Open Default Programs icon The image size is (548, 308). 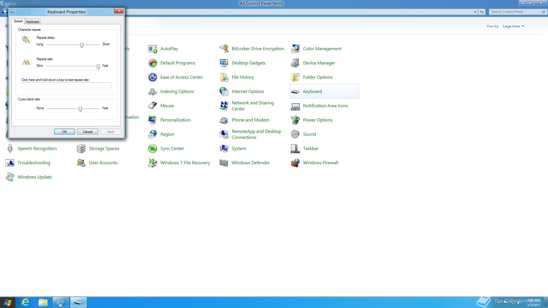[153, 63]
